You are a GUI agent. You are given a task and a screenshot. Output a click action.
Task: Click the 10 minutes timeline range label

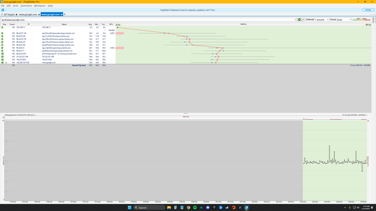point(354,115)
